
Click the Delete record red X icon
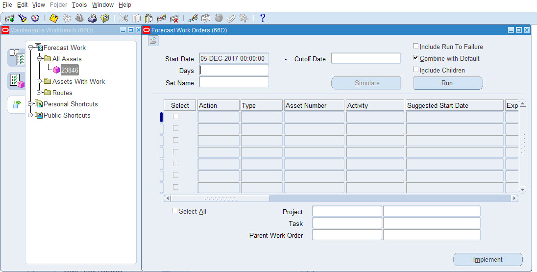174,18
